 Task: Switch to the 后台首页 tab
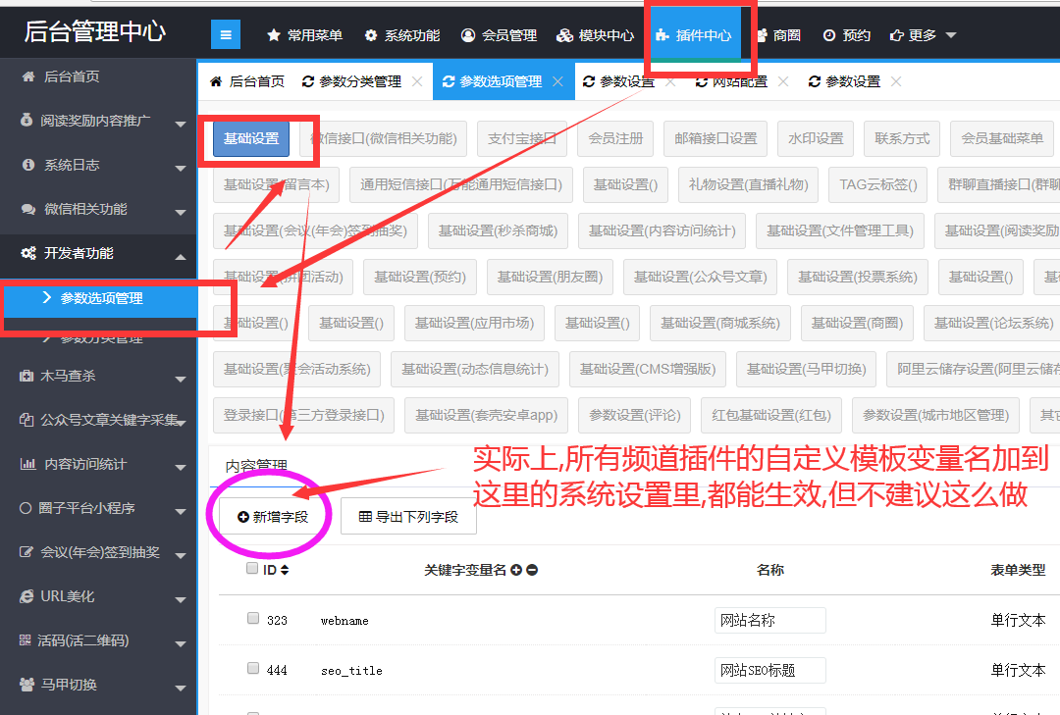pyautogui.click(x=247, y=81)
